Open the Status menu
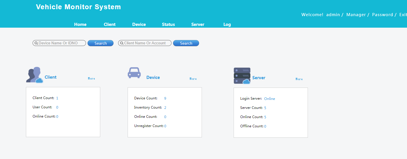This screenshot has width=407, height=159. coord(169,24)
